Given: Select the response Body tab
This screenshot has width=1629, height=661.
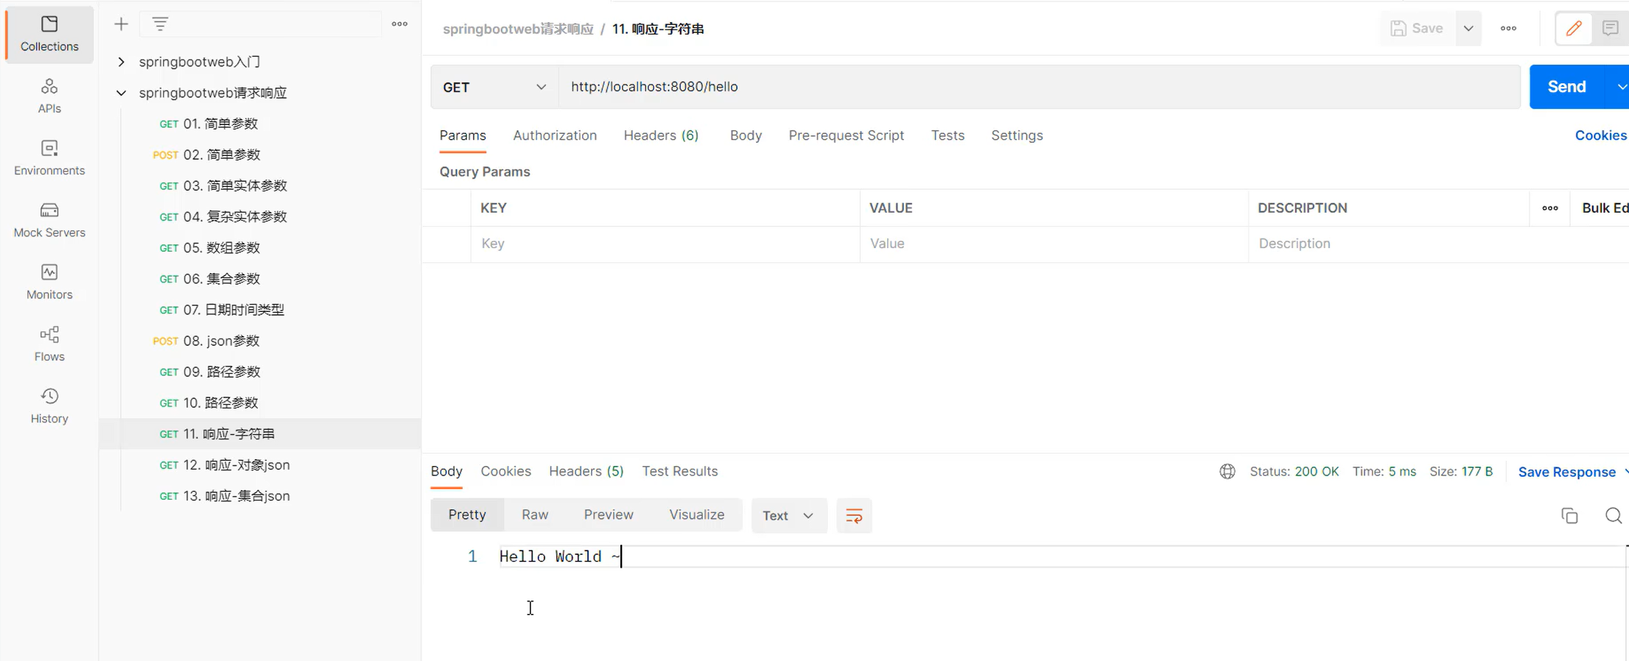Looking at the screenshot, I should click(446, 471).
